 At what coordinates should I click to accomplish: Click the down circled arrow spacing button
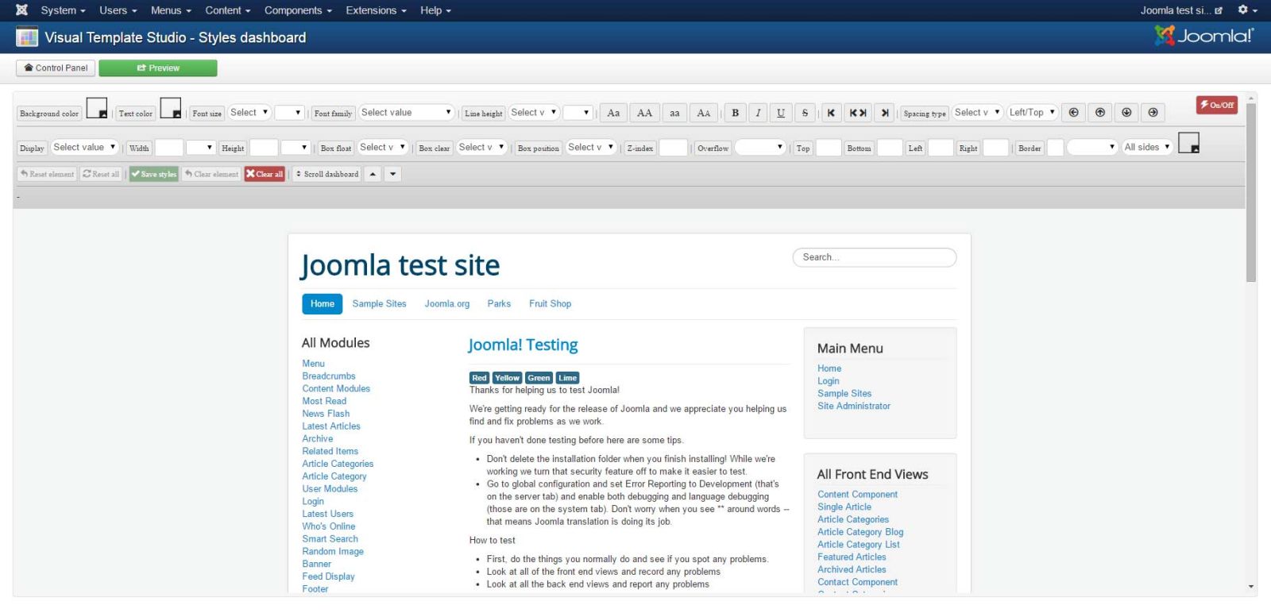(1126, 113)
